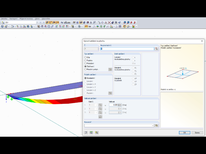Screen dimensions: 206x154
Task: Click details button next to Radiální
Action: point(110,93)
